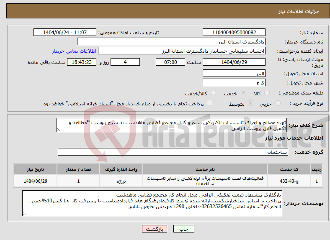Toggle the اسناد خزانه اسلامی payment checkbox
Image resolution: width=330 pixels, height=240 pixels.
pos(209,102)
